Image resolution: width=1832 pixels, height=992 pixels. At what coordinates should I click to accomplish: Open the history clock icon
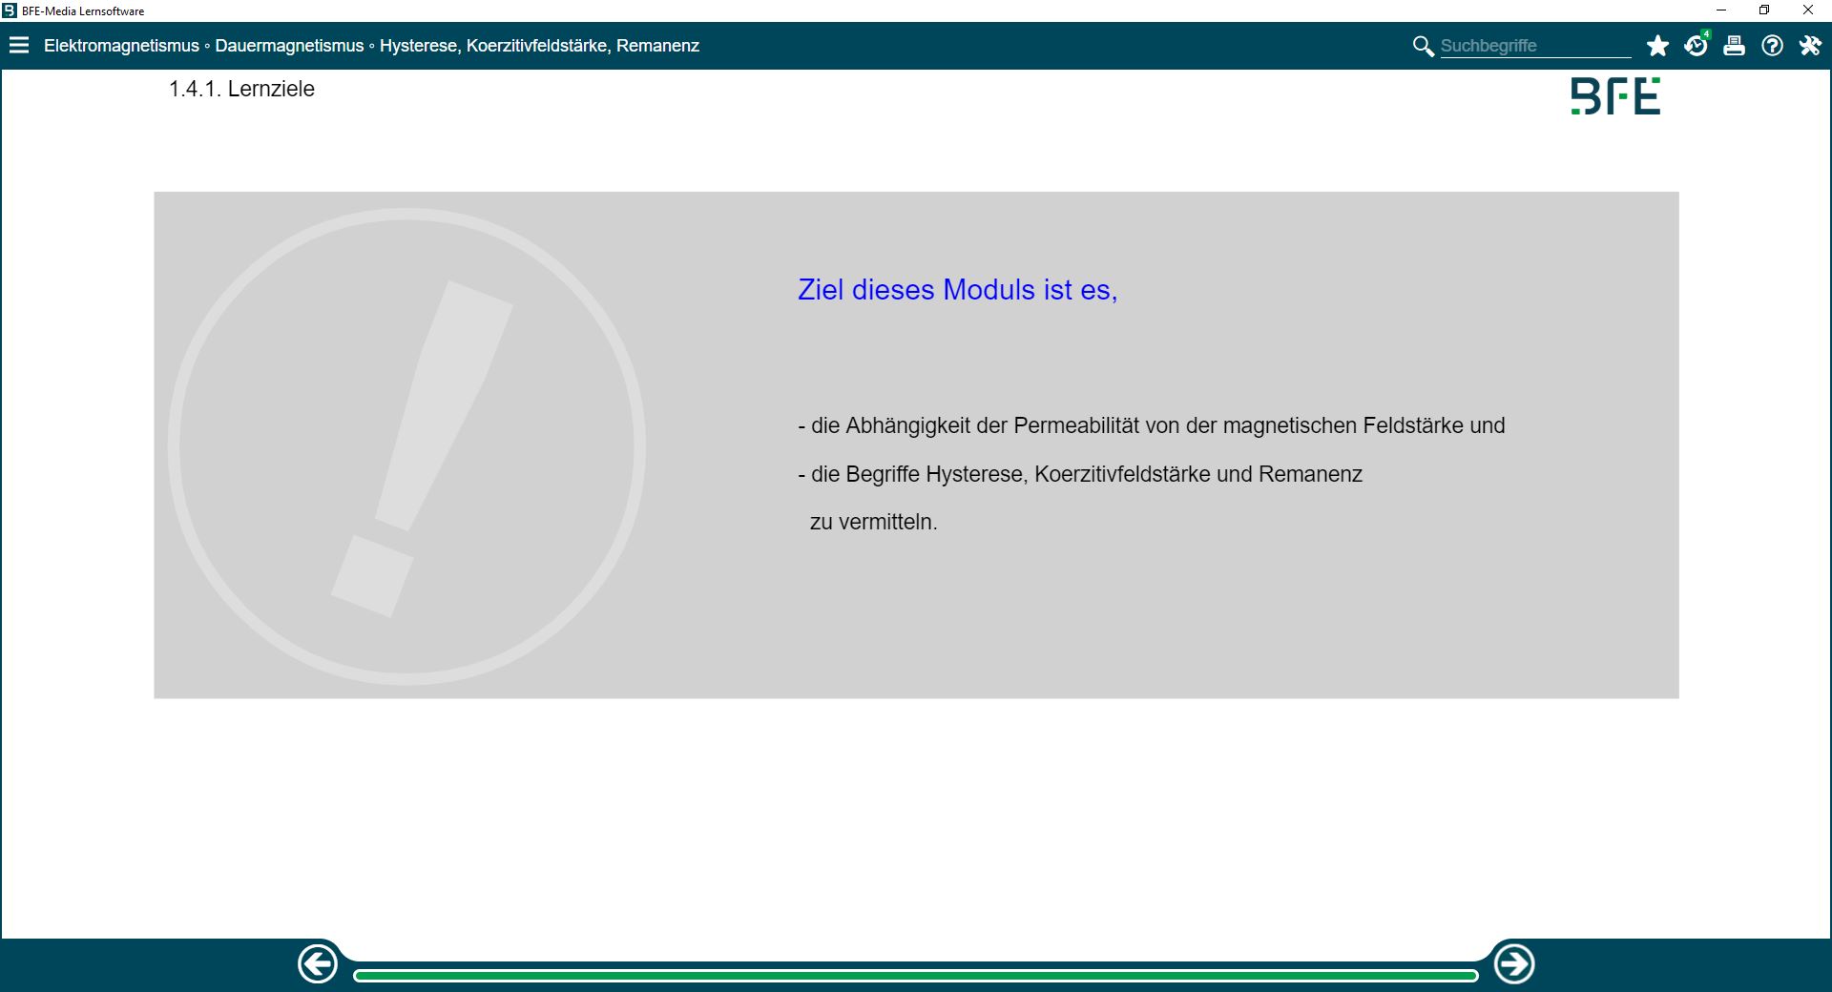click(x=1696, y=46)
